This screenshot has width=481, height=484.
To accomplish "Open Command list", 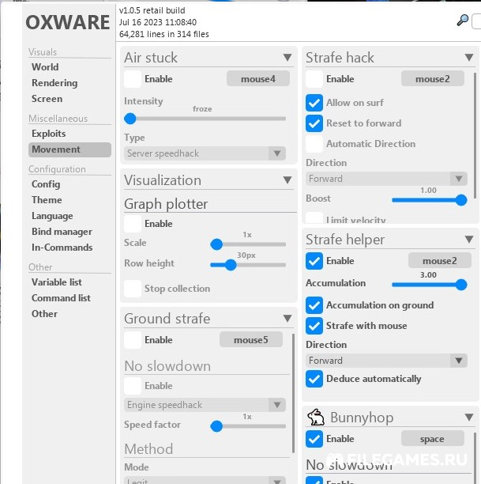I will pyautogui.click(x=61, y=298).
